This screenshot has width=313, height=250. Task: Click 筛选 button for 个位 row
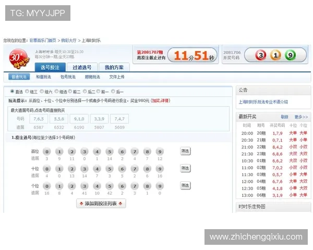pos(185,185)
